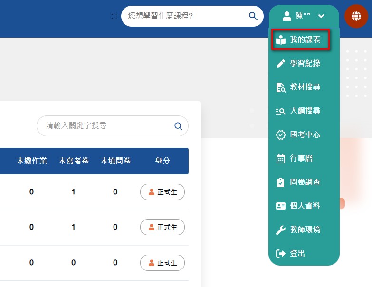The image size is (372, 287).
Task: Click the document search icon for 教材搜尋
Action: (281, 87)
